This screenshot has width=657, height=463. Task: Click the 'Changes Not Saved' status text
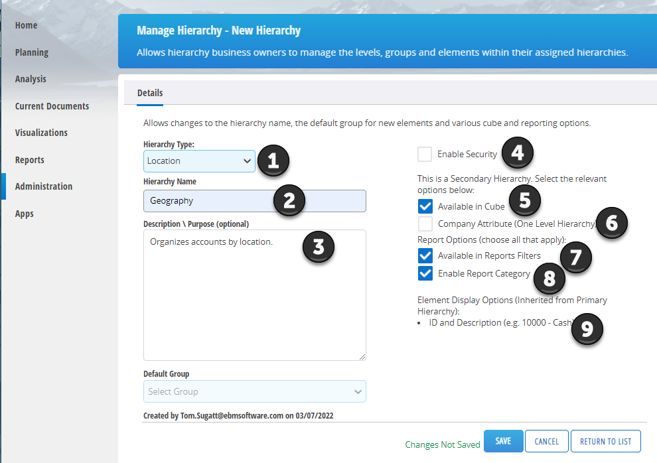coord(443,444)
